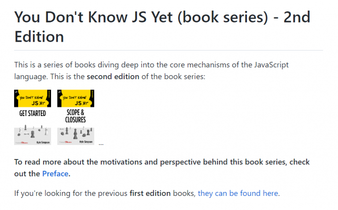338x210 pixels.
Task: Click the "SCOPE & CLOSURES" title text on the cover
Action: pyautogui.click(x=76, y=116)
